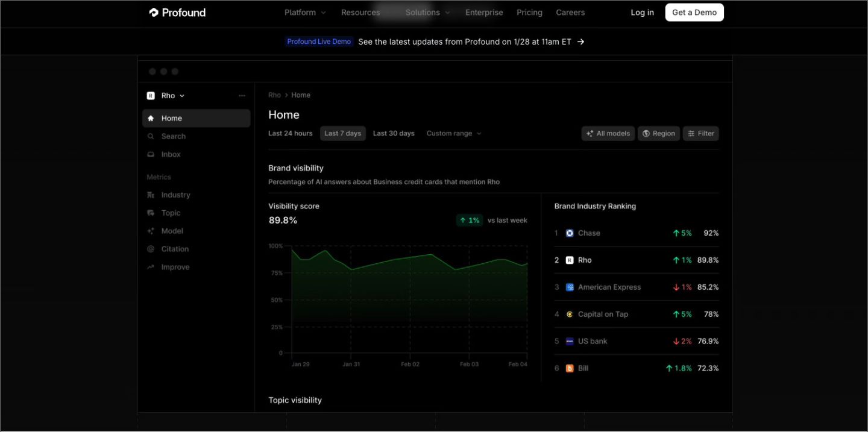The width and height of the screenshot is (868, 432).
Task: Click the Bill logo icon
Action: pyautogui.click(x=570, y=368)
